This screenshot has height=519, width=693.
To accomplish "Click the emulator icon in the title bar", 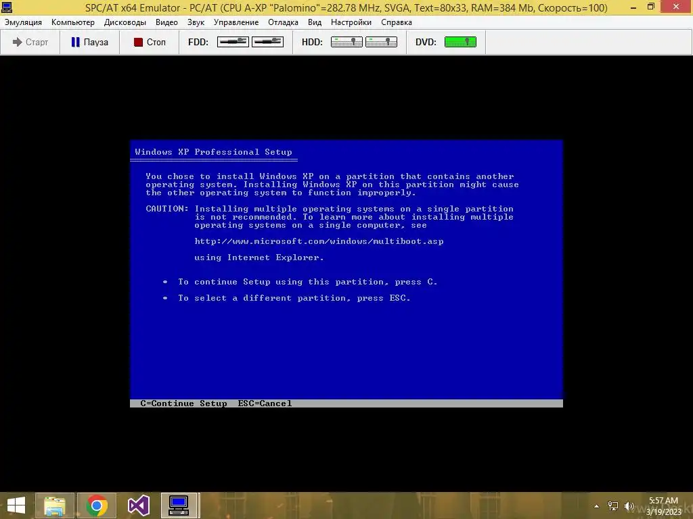I will pyautogui.click(x=7, y=7).
